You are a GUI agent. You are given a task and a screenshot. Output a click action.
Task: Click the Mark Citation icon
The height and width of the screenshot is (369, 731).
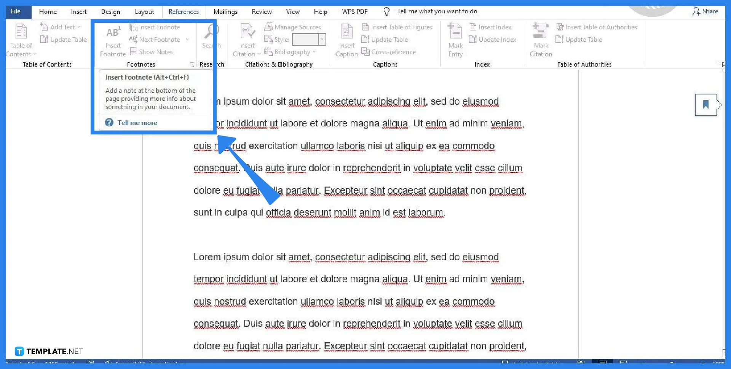(x=540, y=40)
